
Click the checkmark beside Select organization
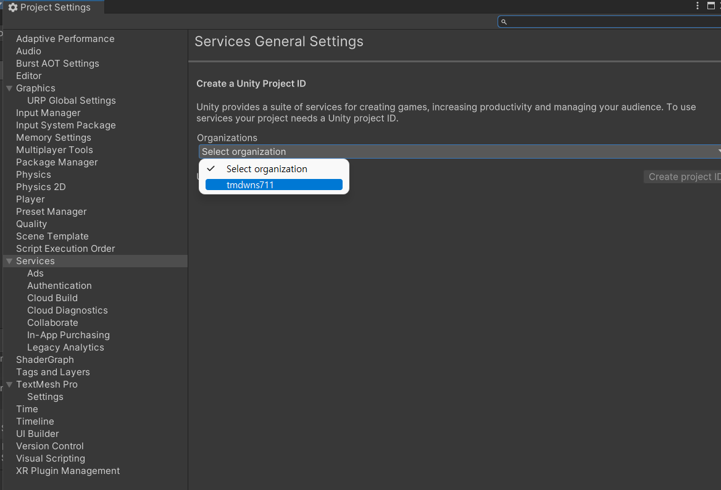coord(211,168)
